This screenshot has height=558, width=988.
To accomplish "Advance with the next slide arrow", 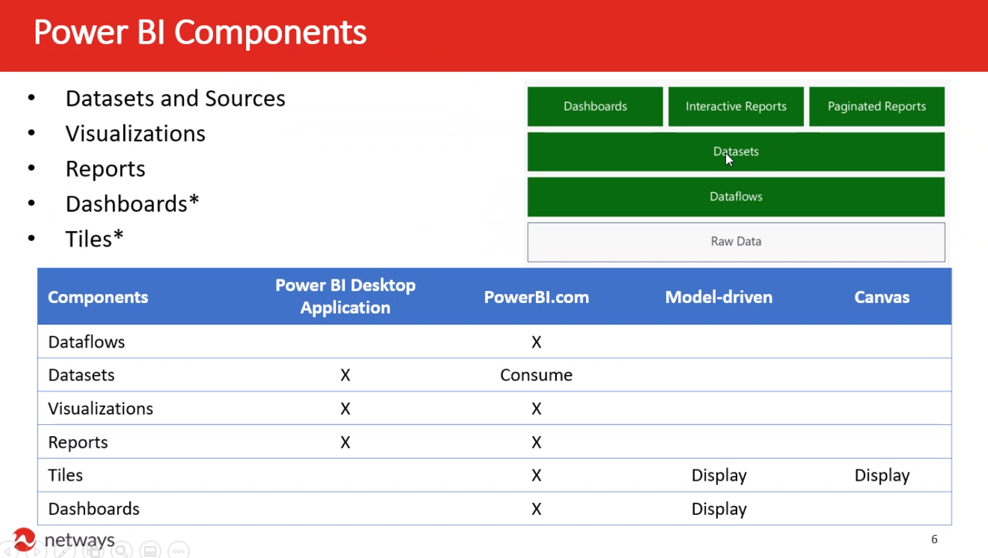I will pos(36,551).
